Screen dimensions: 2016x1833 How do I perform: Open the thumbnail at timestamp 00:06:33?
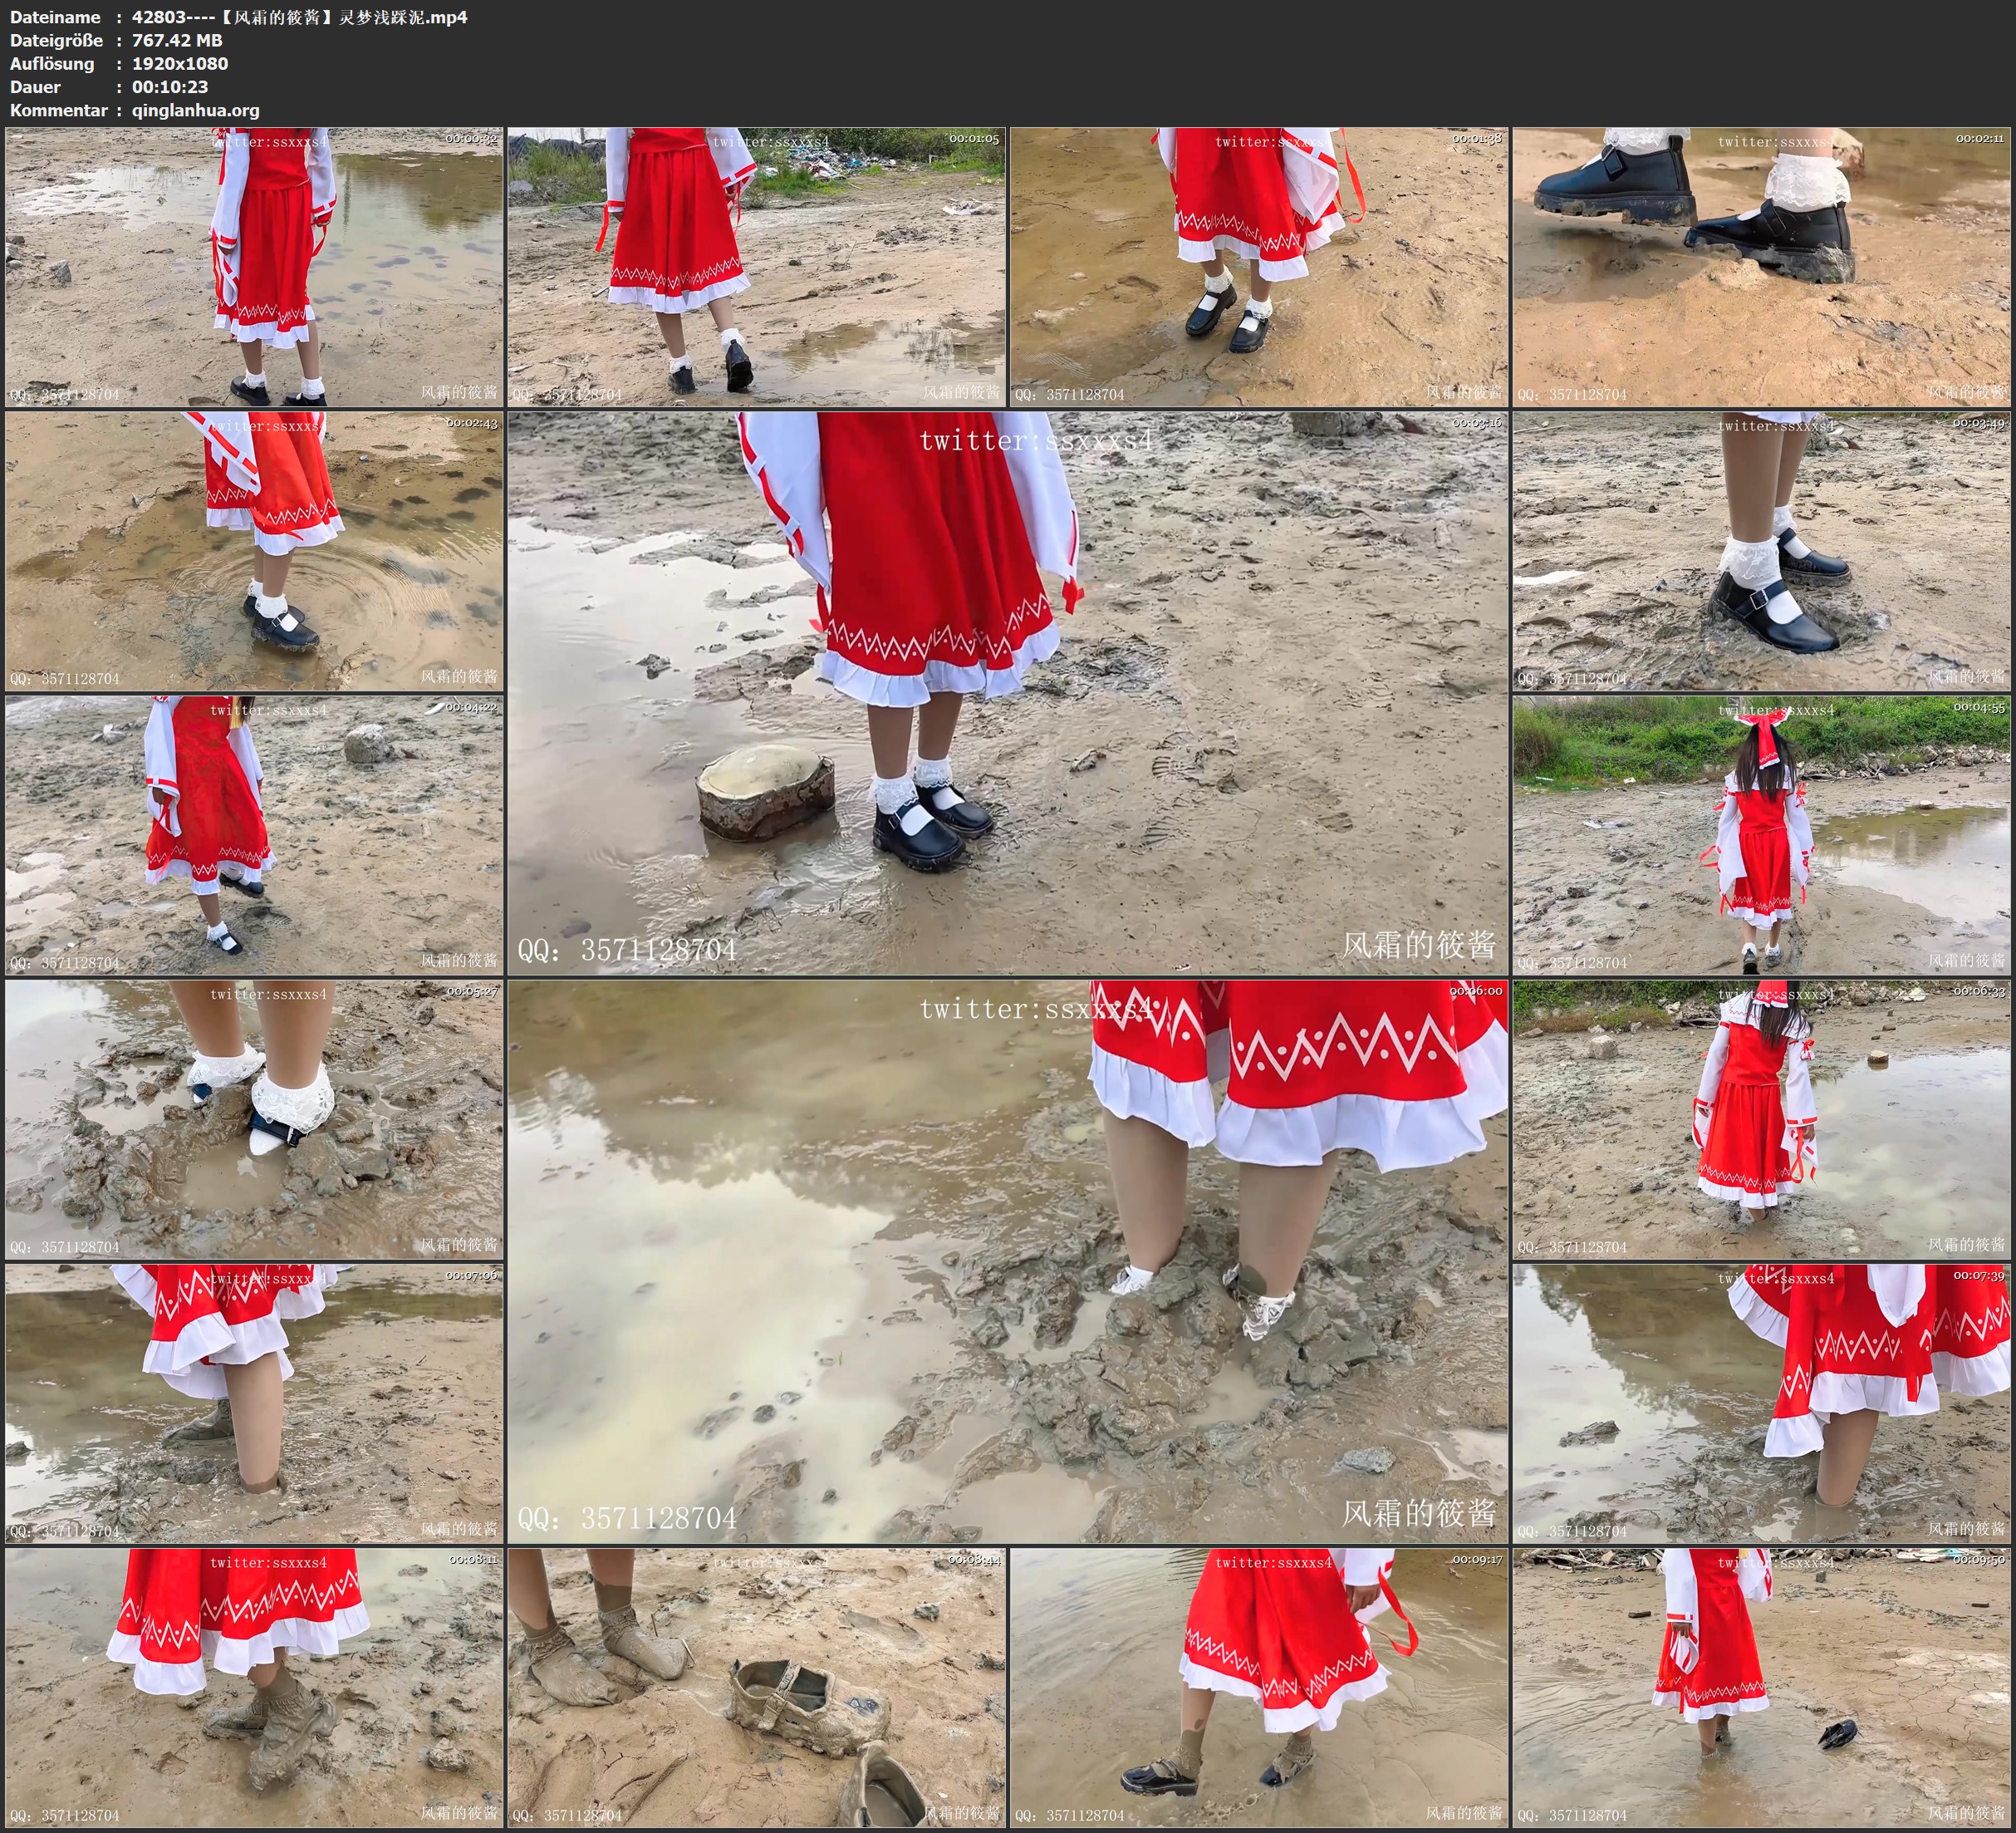click(1761, 1119)
